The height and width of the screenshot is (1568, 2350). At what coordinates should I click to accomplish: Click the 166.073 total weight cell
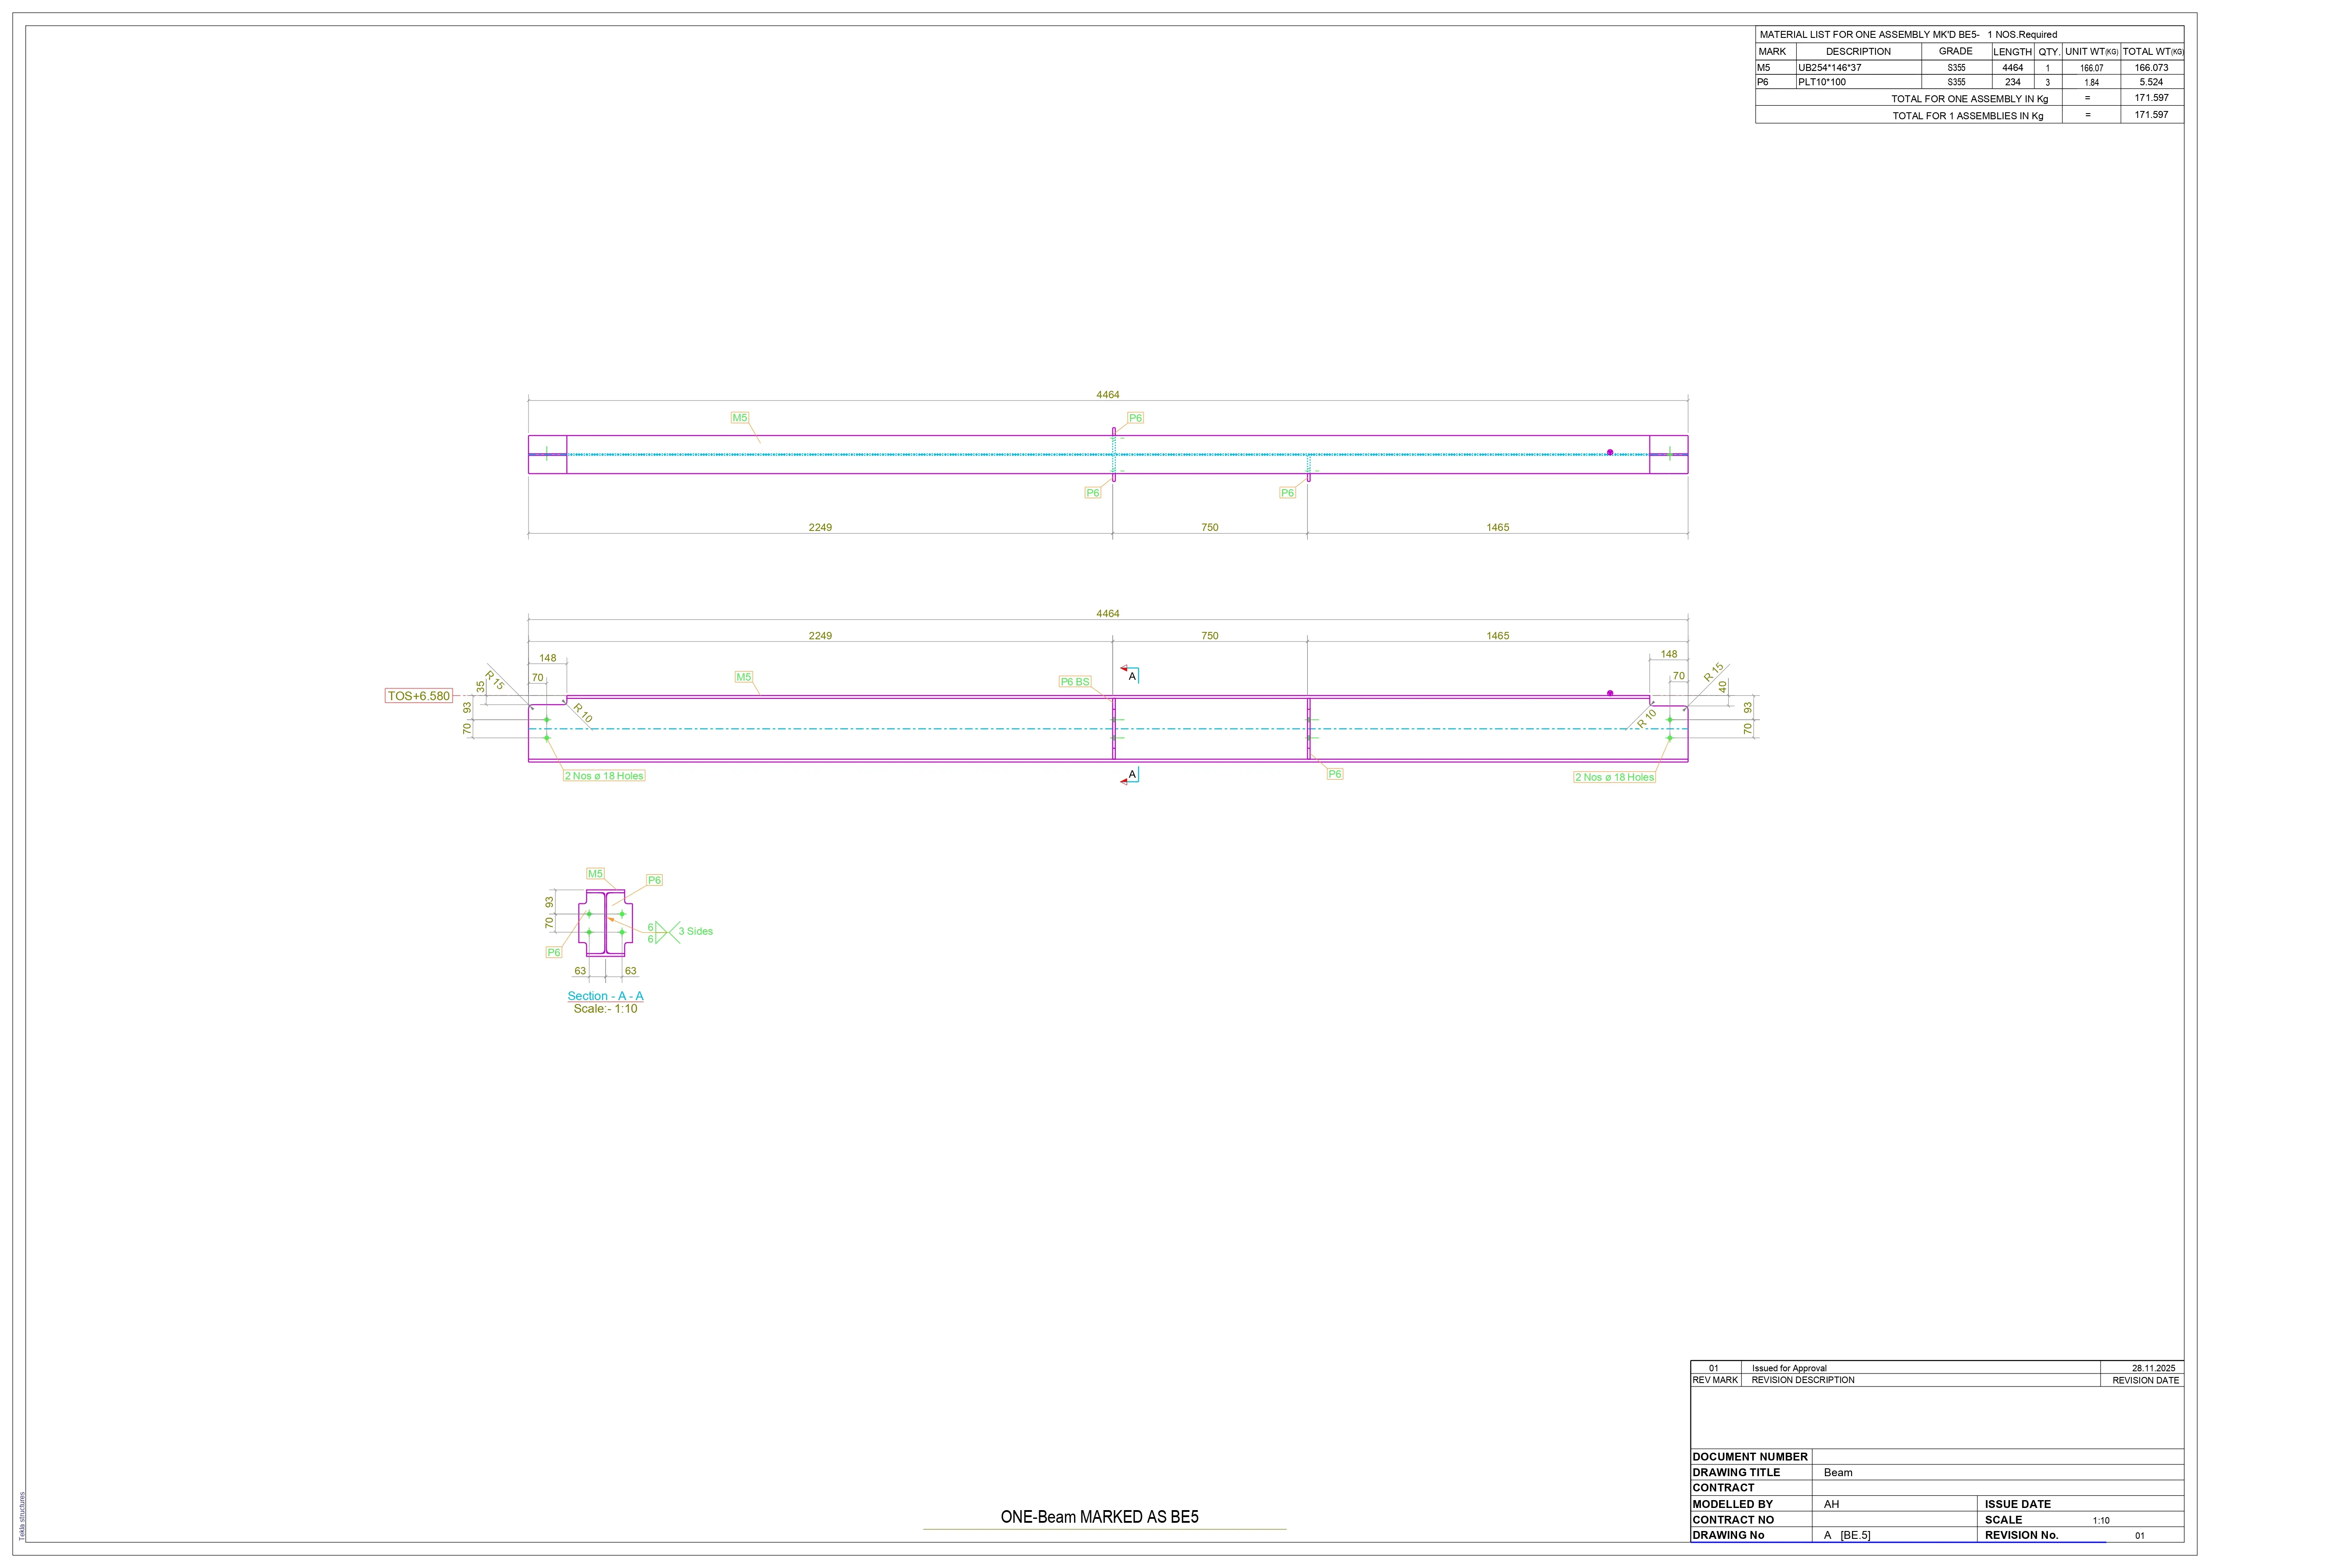pyautogui.click(x=2151, y=68)
